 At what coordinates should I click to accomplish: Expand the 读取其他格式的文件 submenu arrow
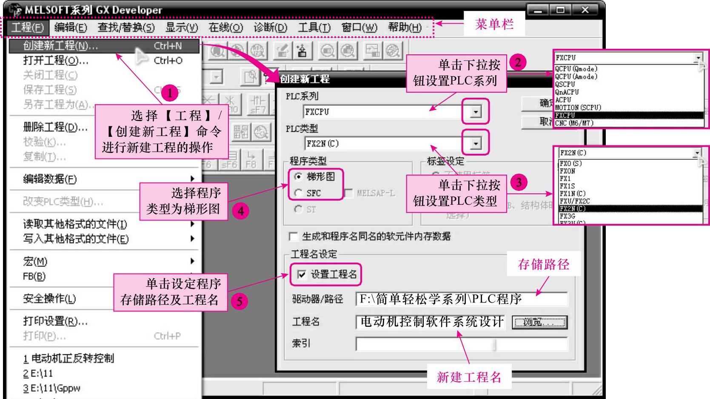193,224
